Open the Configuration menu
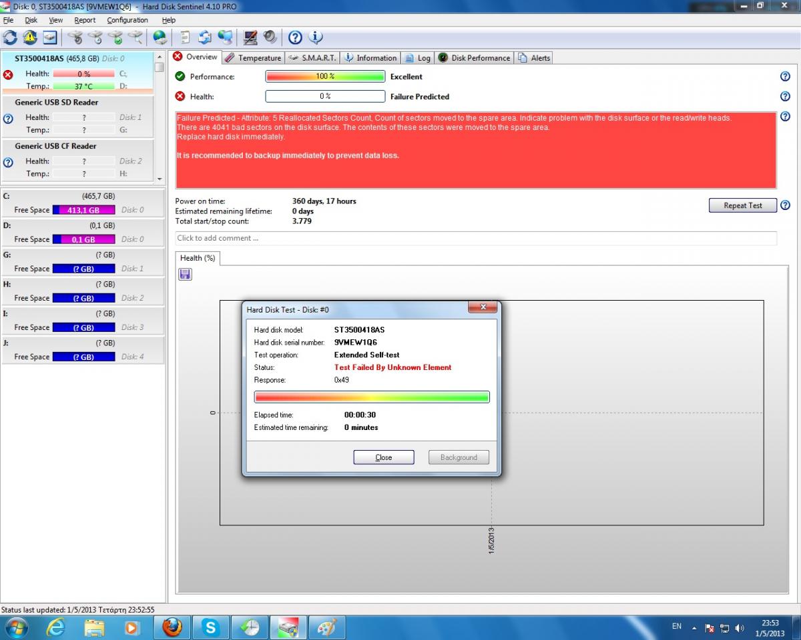The width and height of the screenshot is (801, 640). pos(127,20)
